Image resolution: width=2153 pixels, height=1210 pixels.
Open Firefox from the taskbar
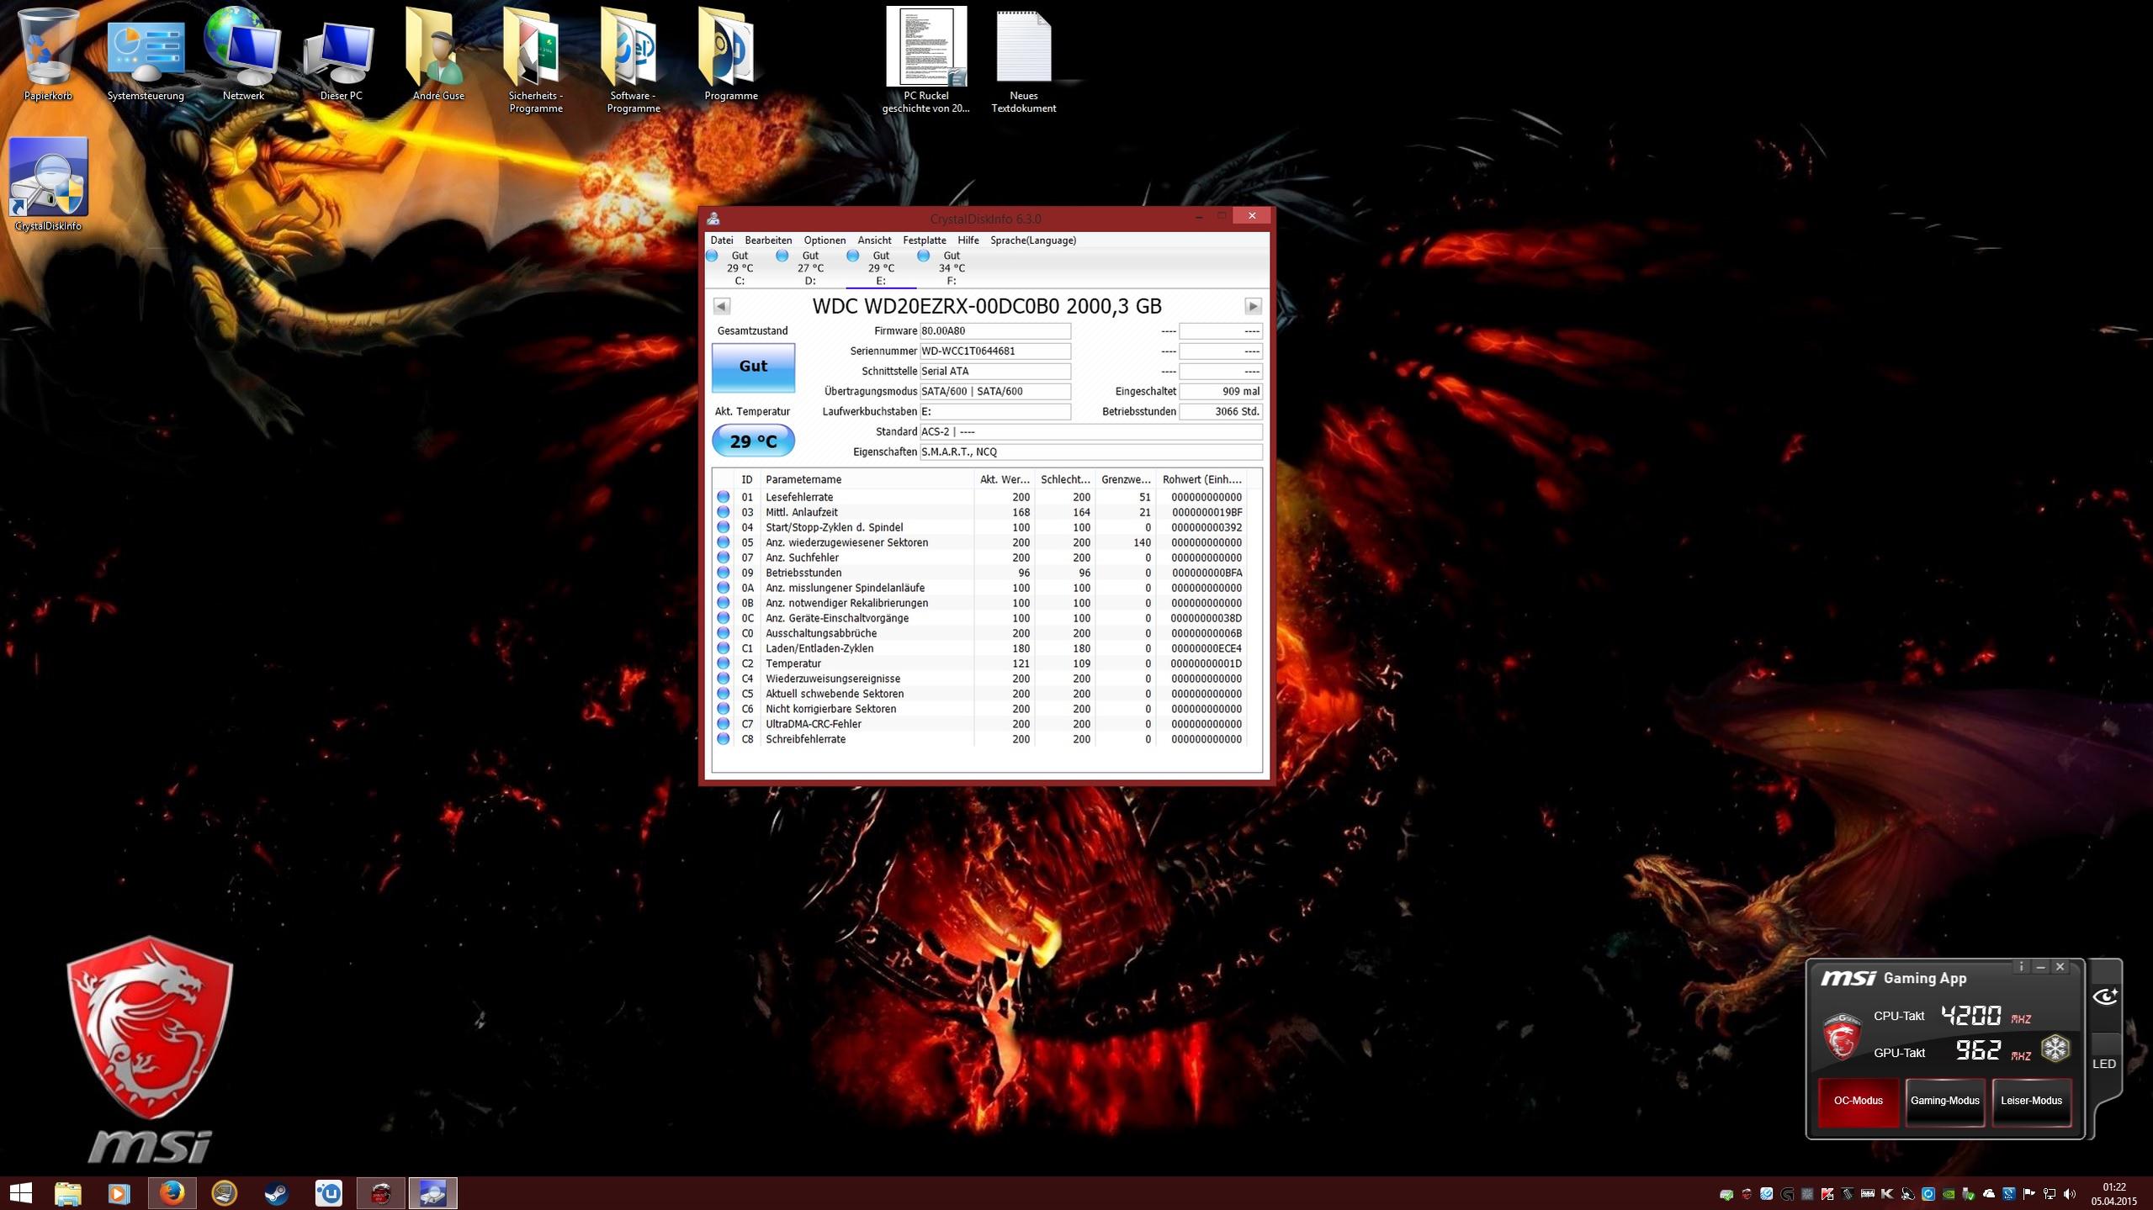coord(172,1192)
